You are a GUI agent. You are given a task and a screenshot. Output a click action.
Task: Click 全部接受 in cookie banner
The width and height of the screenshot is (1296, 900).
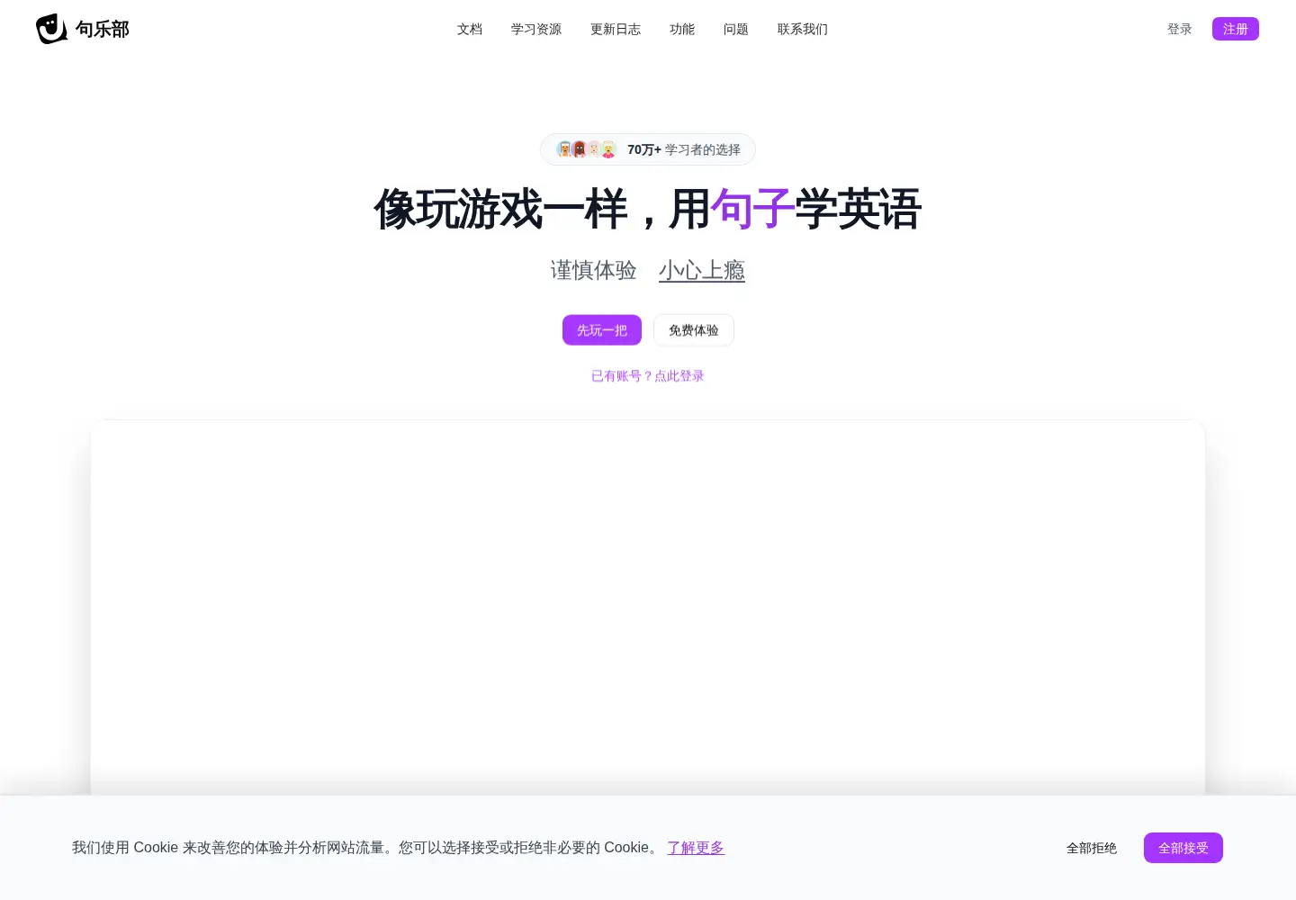click(1183, 848)
